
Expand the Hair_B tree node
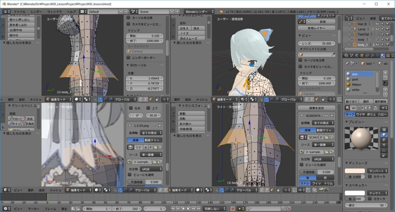pyautogui.click(x=349, y=24)
